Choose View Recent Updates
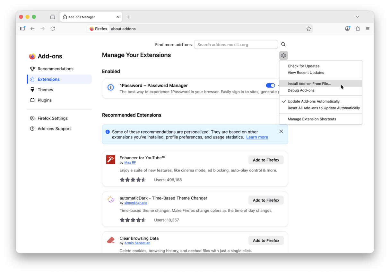390x274 pixels. (321, 73)
